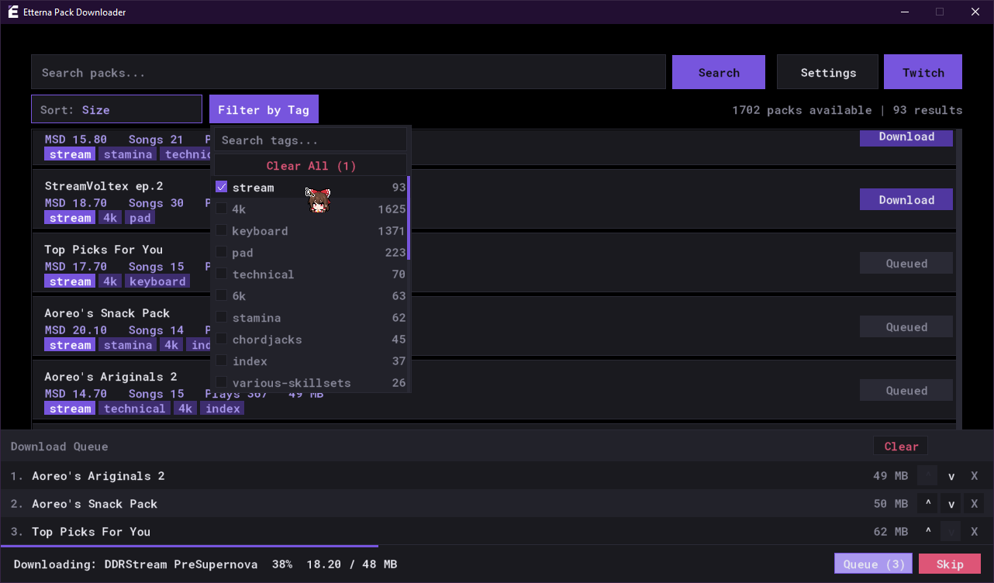
Task: Open Settings
Action: (828, 72)
